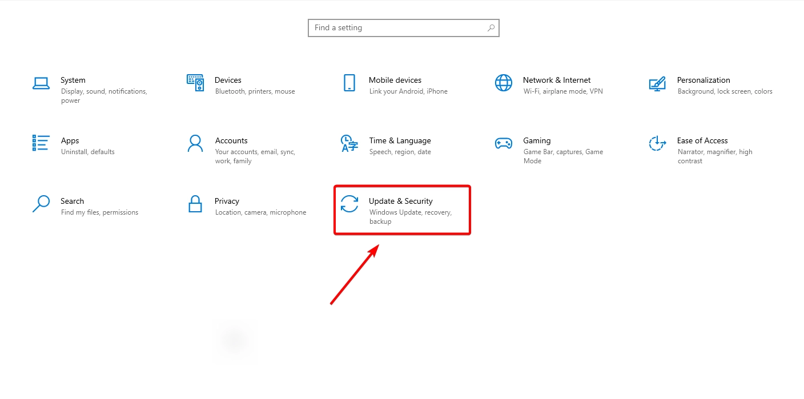Open the Mobile devices title
Screen dimensions: 804x399
[x=395, y=80]
